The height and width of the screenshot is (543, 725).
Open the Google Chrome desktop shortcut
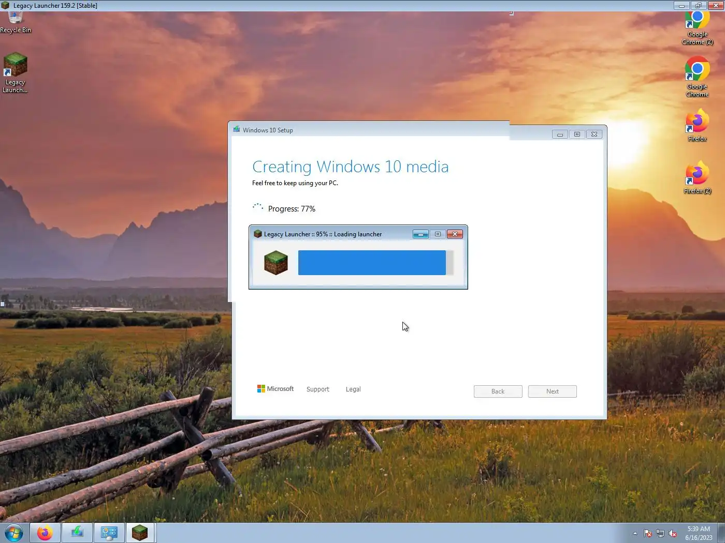[x=697, y=77]
